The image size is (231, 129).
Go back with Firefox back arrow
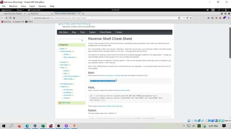click(x=3, y=18)
